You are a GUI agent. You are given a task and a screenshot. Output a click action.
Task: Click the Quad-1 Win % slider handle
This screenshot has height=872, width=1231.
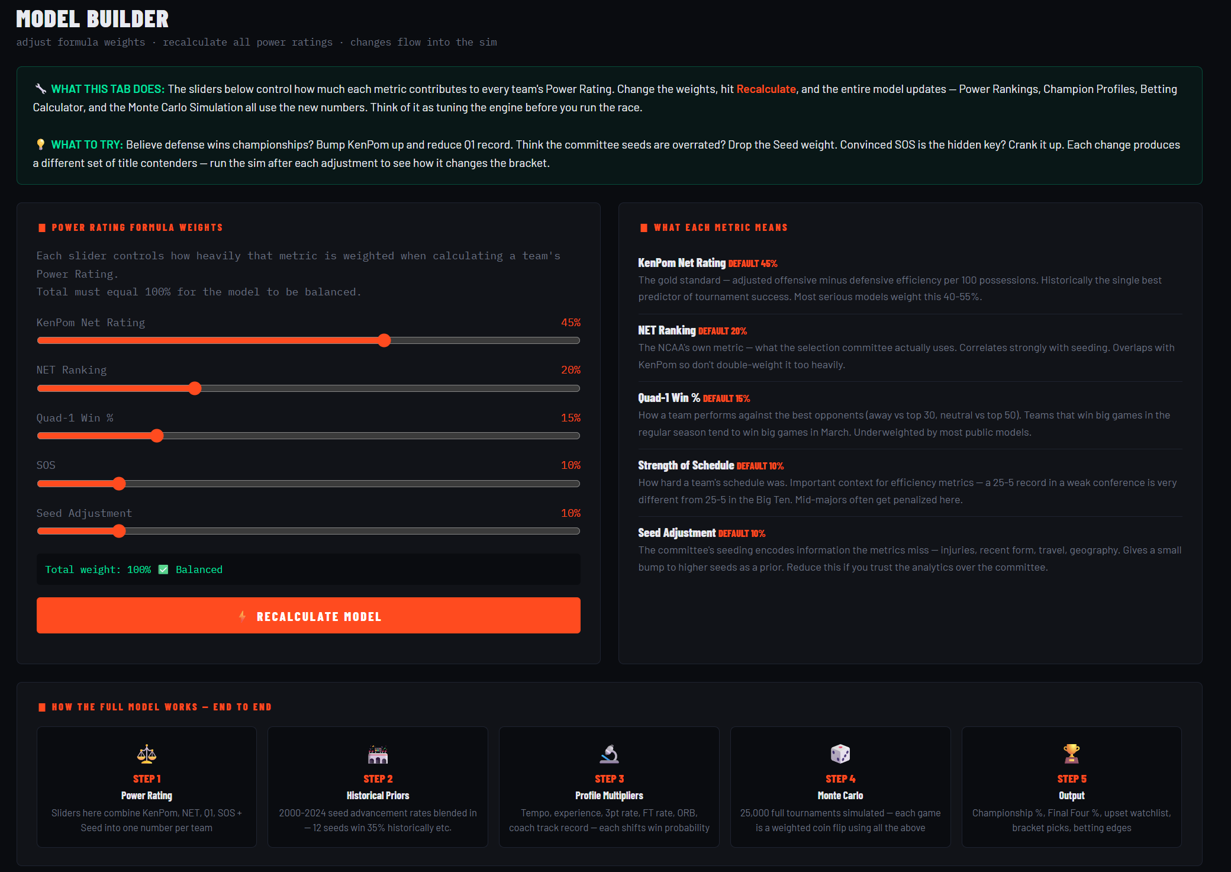pyautogui.click(x=157, y=436)
